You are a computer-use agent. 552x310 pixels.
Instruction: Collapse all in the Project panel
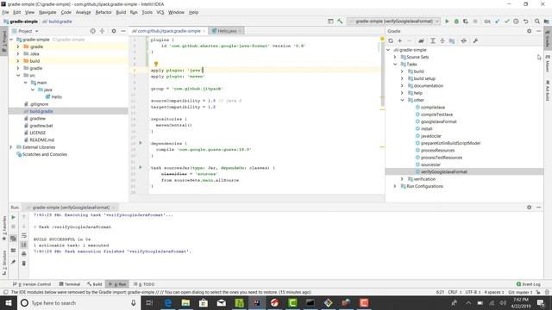pyautogui.click(x=102, y=31)
